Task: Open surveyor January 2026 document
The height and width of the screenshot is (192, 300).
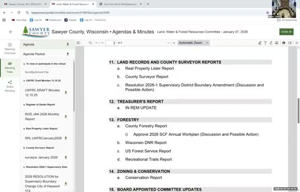Action: 41,157
